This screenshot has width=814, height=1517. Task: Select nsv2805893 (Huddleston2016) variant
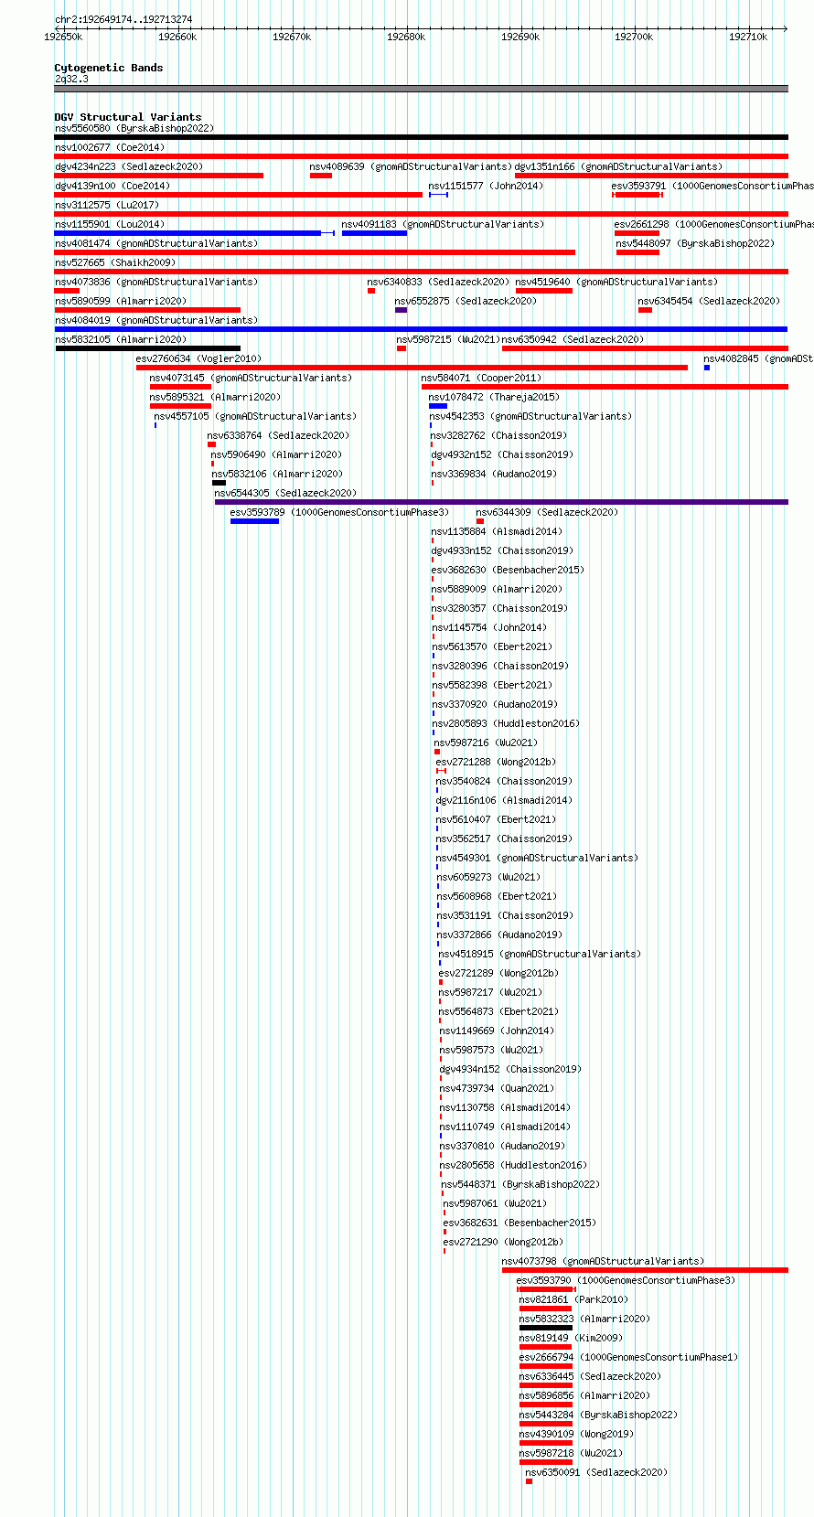pyautogui.click(x=506, y=724)
